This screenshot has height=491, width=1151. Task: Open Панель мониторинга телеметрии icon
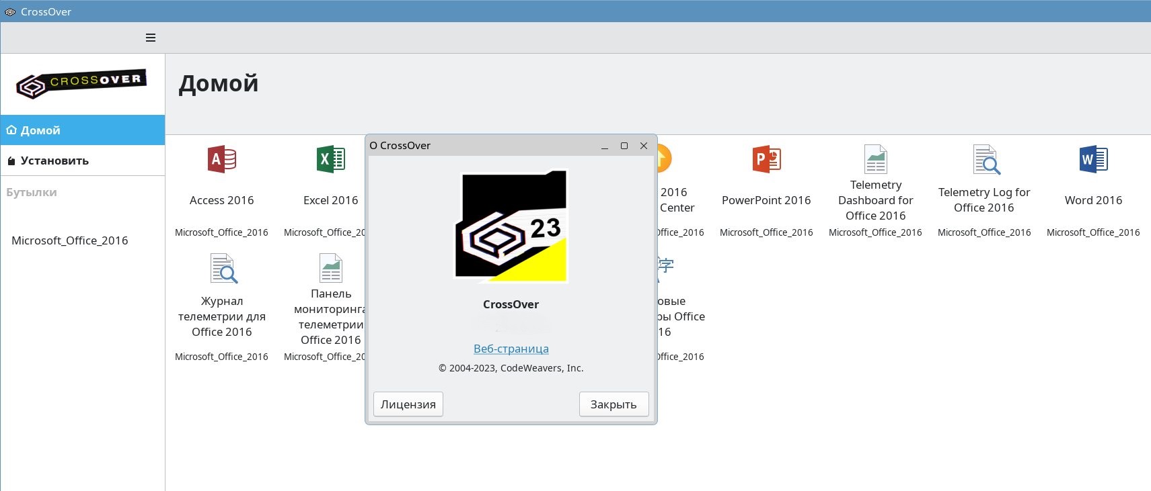pos(330,268)
